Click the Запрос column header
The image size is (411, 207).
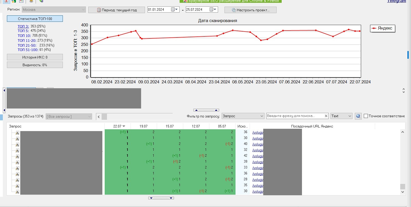point(15,126)
